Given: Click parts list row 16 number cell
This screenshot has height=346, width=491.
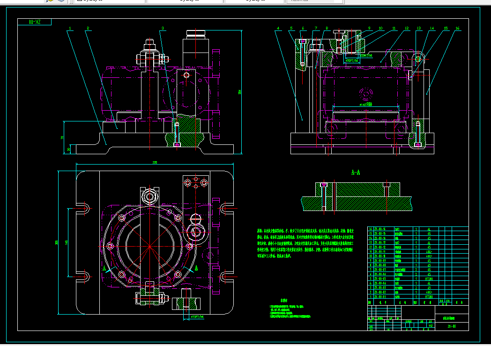Looking at the screenshot, I should coord(371,229).
